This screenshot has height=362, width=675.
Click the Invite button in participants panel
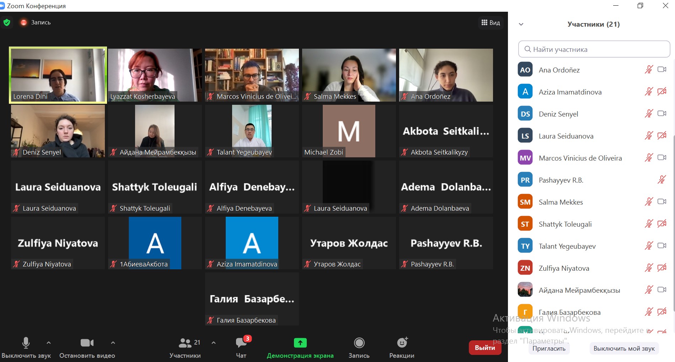(x=549, y=349)
